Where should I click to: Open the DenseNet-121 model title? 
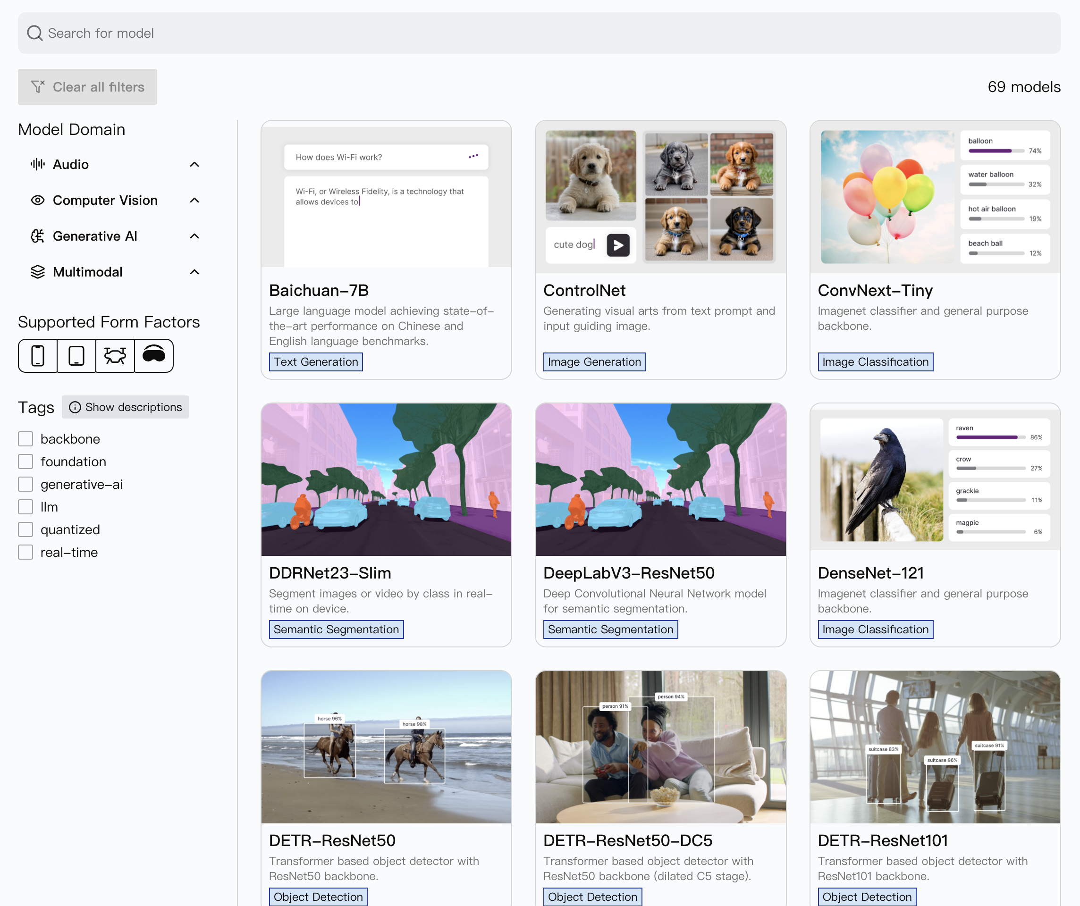pos(871,573)
